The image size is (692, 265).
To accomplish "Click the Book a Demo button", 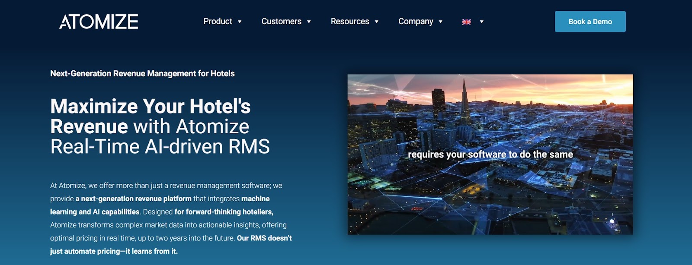I will (x=590, y=22).
